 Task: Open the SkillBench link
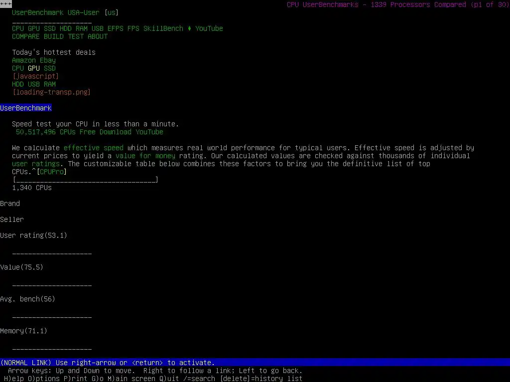click(x=163, y=28)
